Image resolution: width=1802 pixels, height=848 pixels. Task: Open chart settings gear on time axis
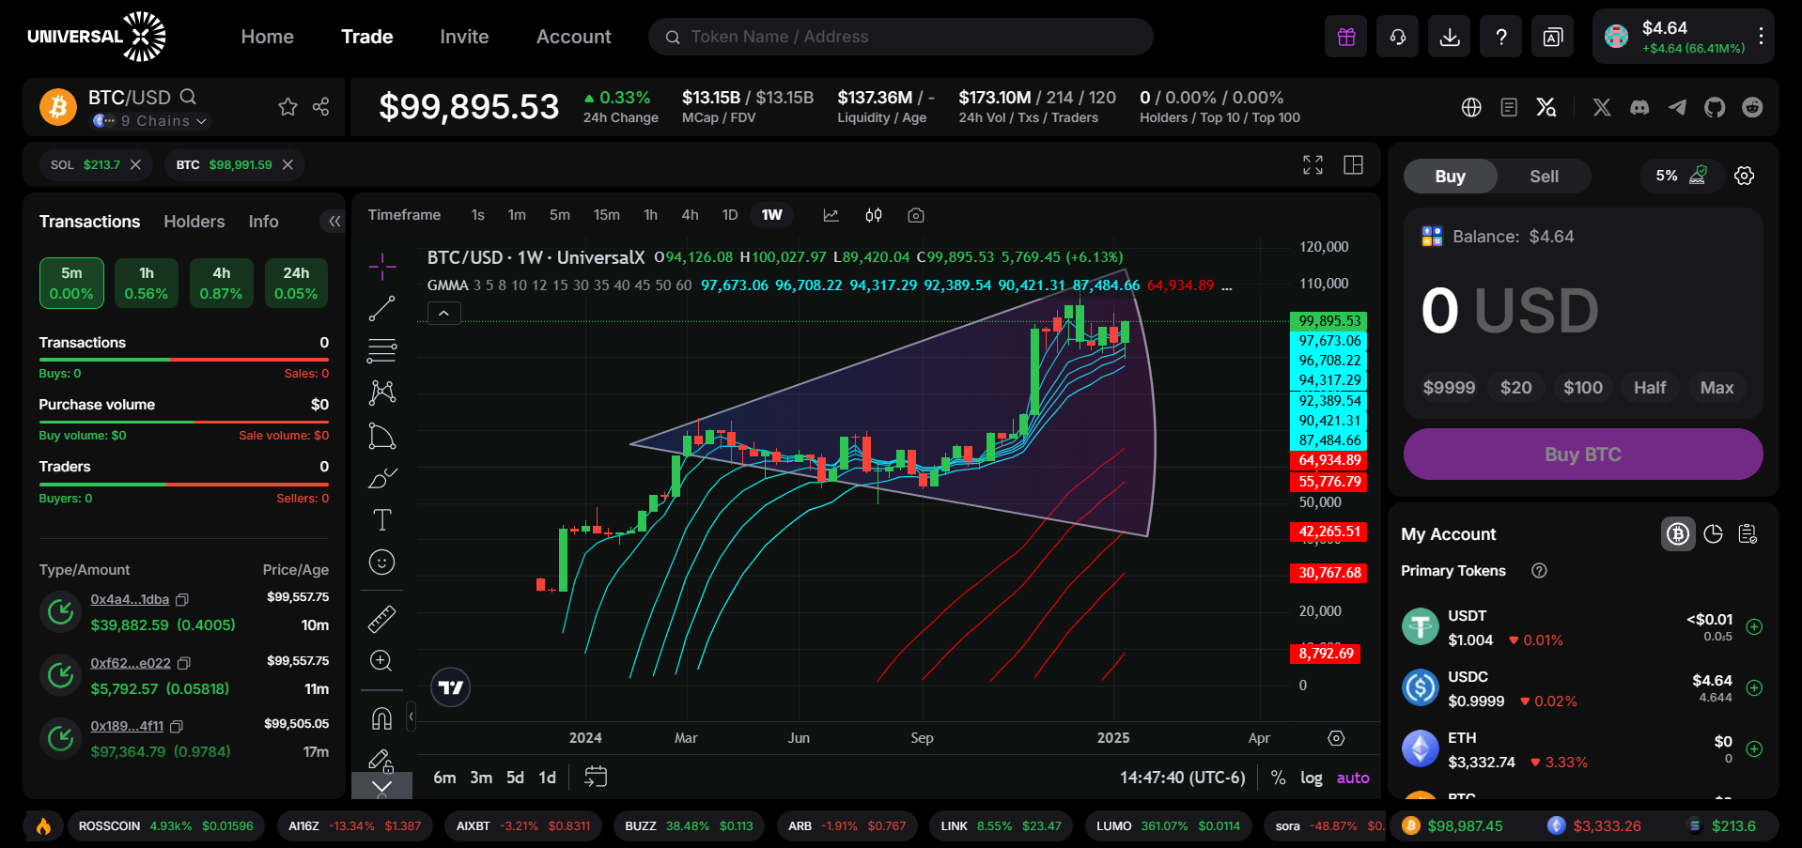(1336, 738)
